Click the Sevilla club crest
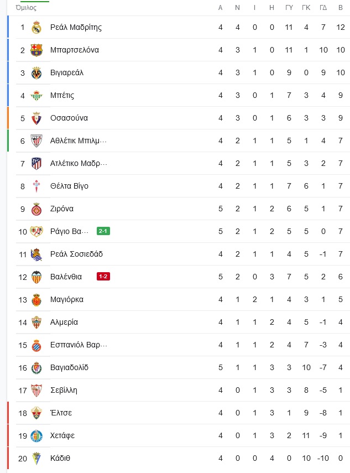The image size is (350, 473). (36, 391)
